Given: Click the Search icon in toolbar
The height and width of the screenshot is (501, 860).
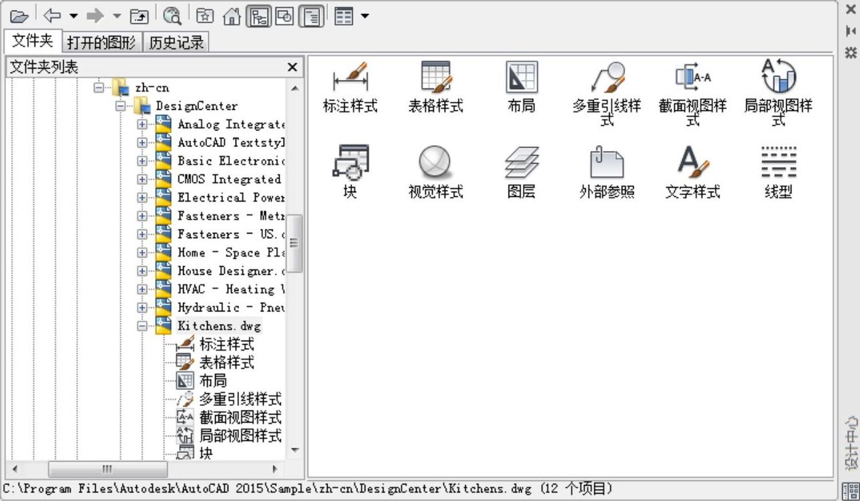Looking at the screenshot, I should 172,16.
